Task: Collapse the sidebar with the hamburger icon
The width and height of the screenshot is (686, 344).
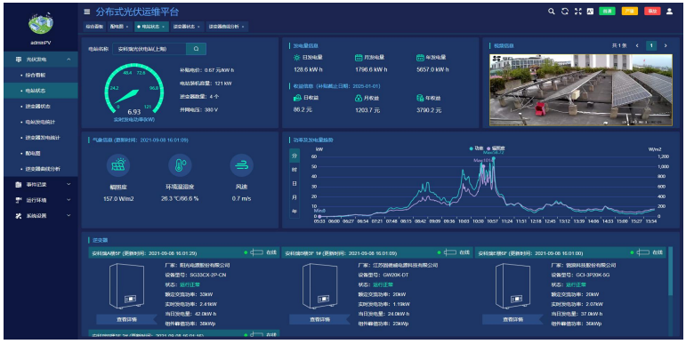Action: (x=87, y=12)
